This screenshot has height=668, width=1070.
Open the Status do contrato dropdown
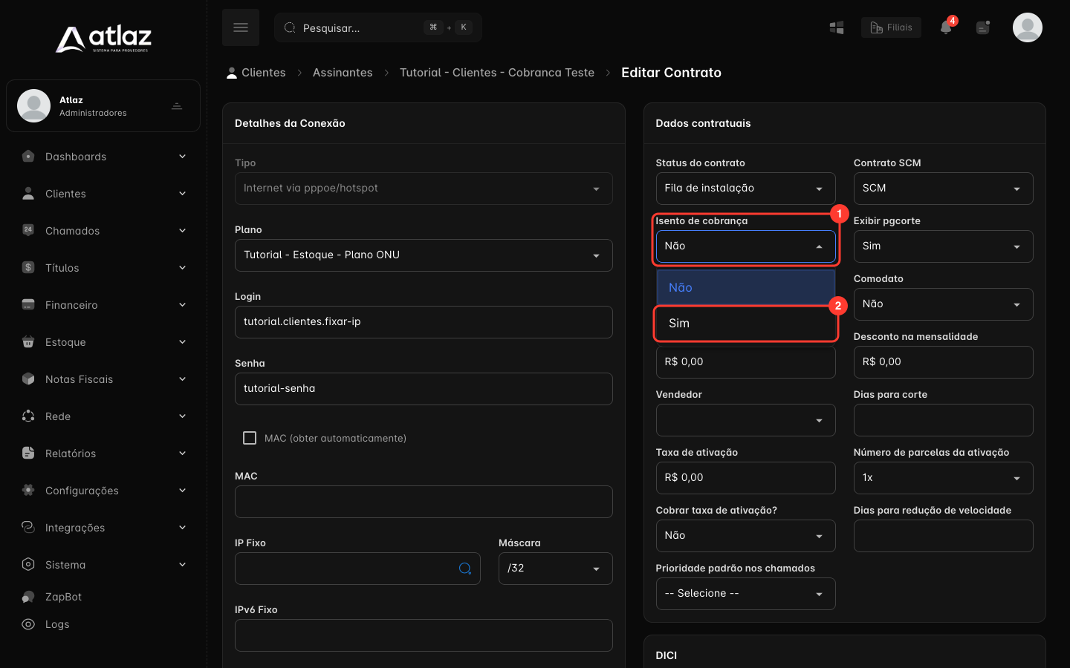pos(745,189)
